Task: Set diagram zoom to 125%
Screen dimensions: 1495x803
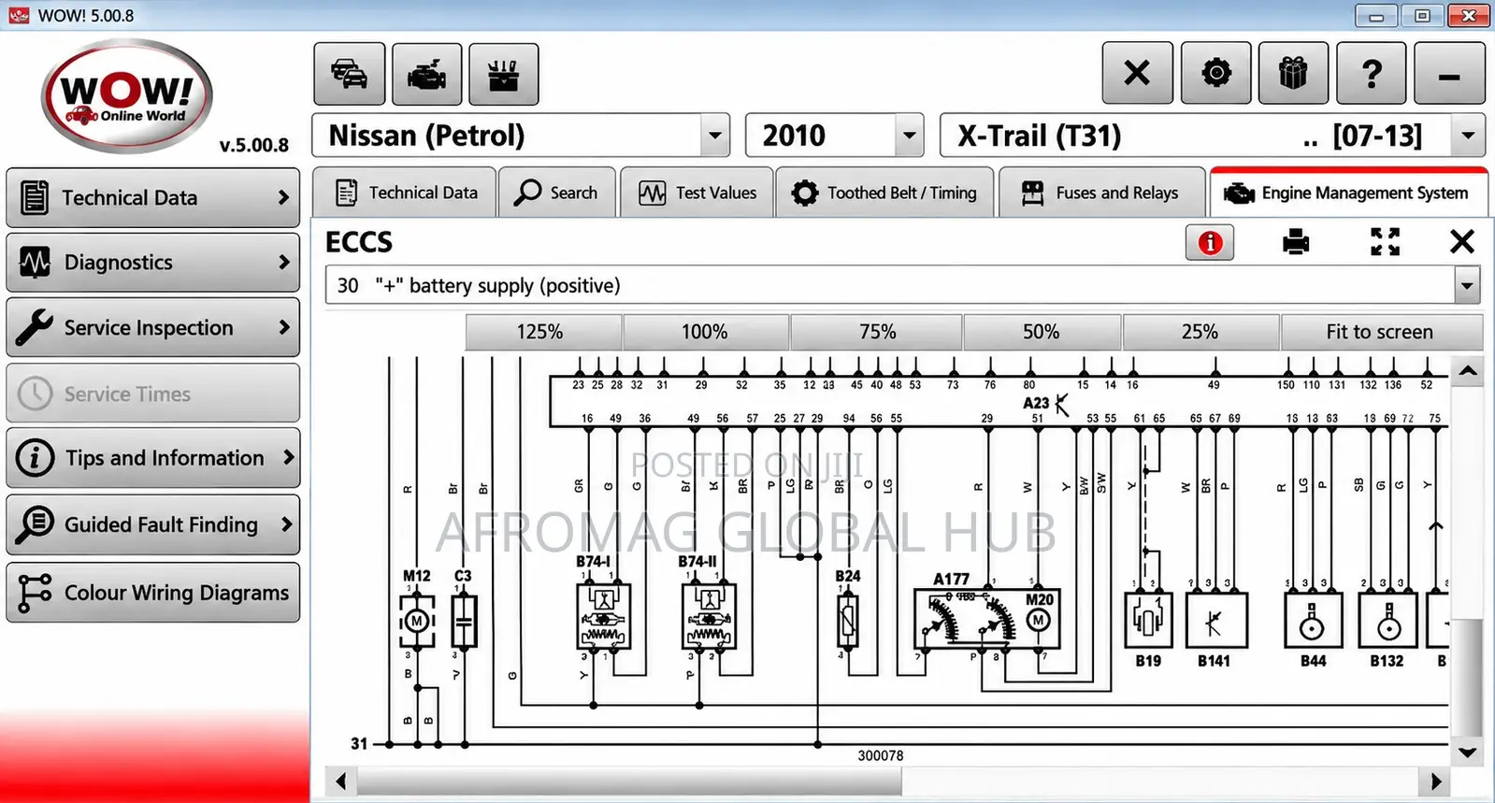Action: (x=543, y=332)
